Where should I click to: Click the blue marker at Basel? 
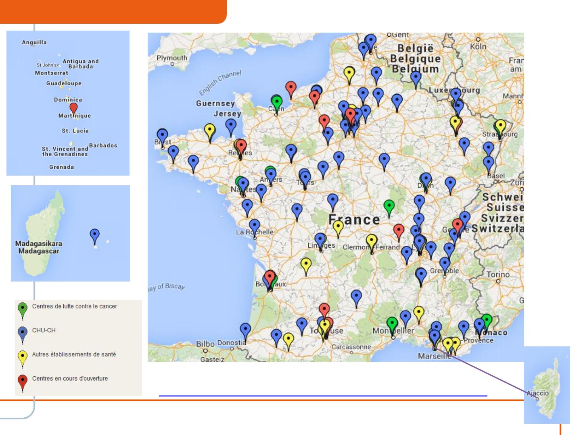tap(489, 166)
